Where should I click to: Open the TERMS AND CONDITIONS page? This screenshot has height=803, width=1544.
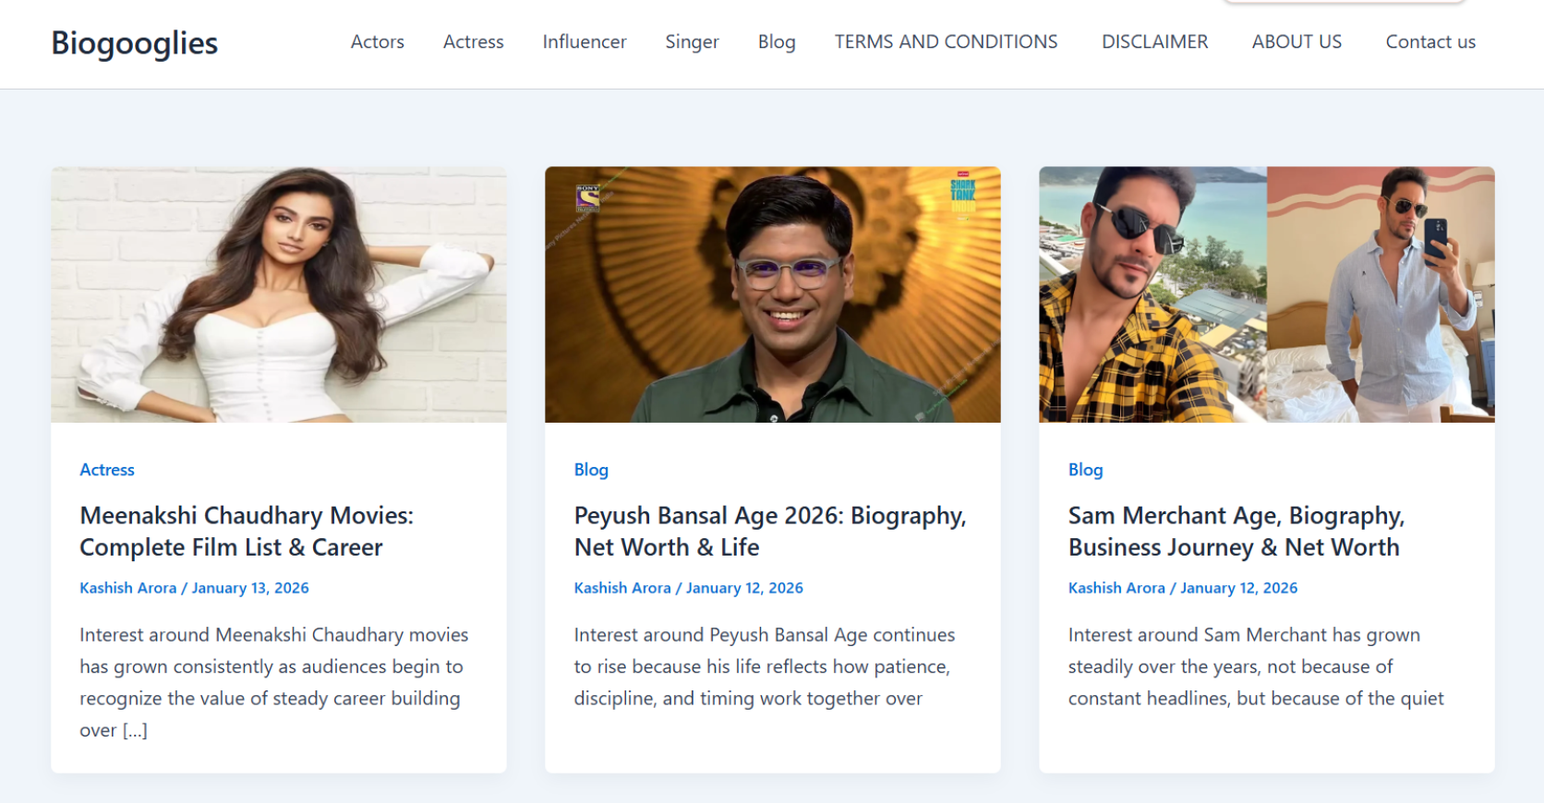pyautogui.click(x=946, y=42)
